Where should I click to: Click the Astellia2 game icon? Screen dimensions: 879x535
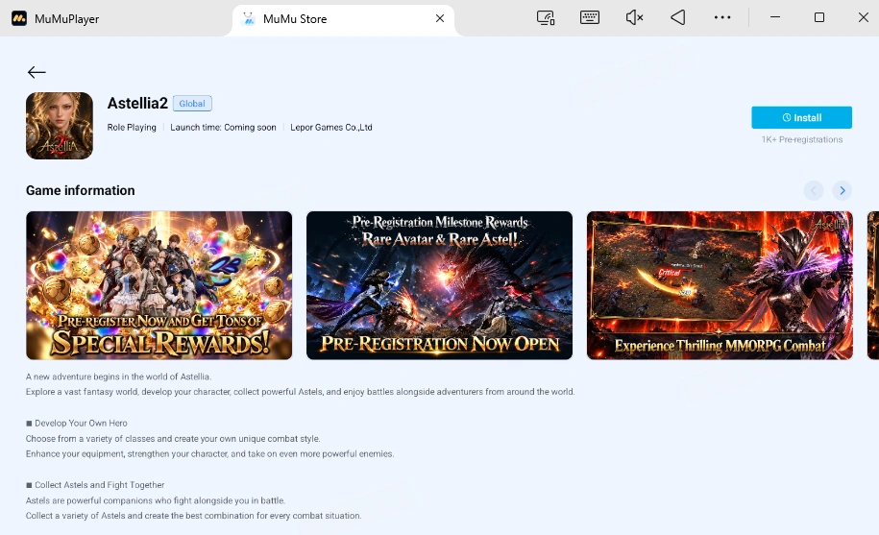click(x=60, y=126)
